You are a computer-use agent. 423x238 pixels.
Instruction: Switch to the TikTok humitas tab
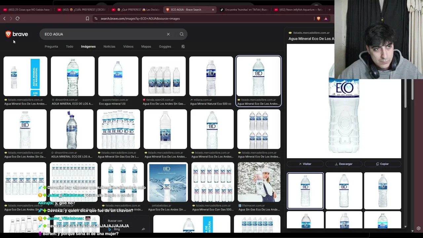click(x=244, y=10)
